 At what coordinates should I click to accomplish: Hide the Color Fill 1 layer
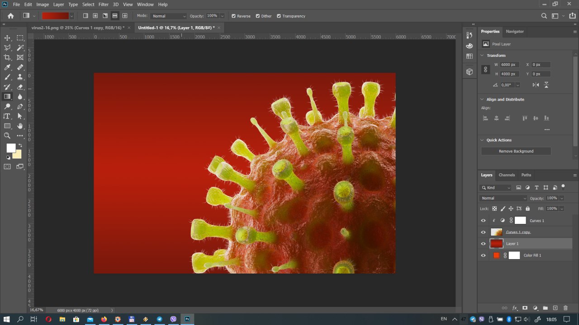pos(483,255)
